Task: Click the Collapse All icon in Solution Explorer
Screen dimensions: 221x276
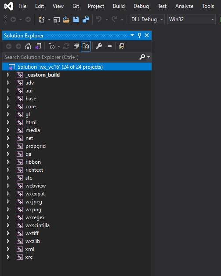Action: [76, 47]
